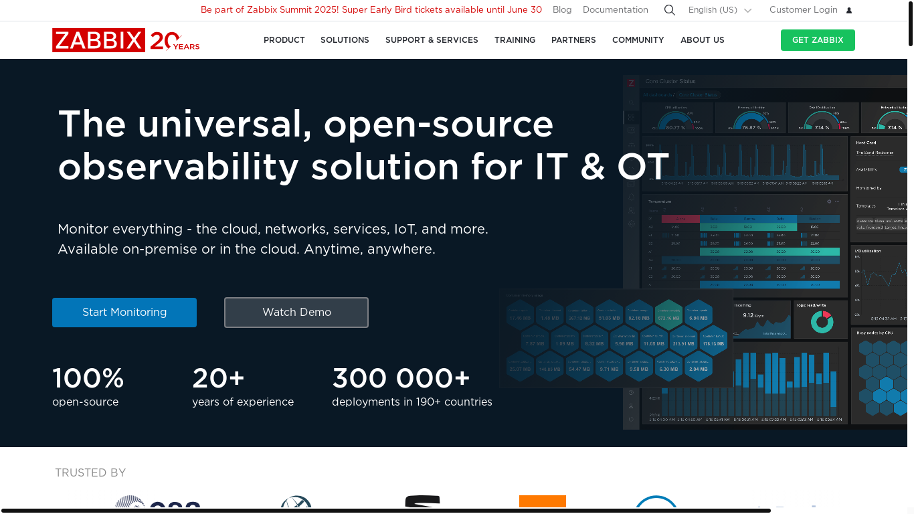The image size is (914, 514).
Task: Click the Start Monitoring button
Action: (124, 313)
